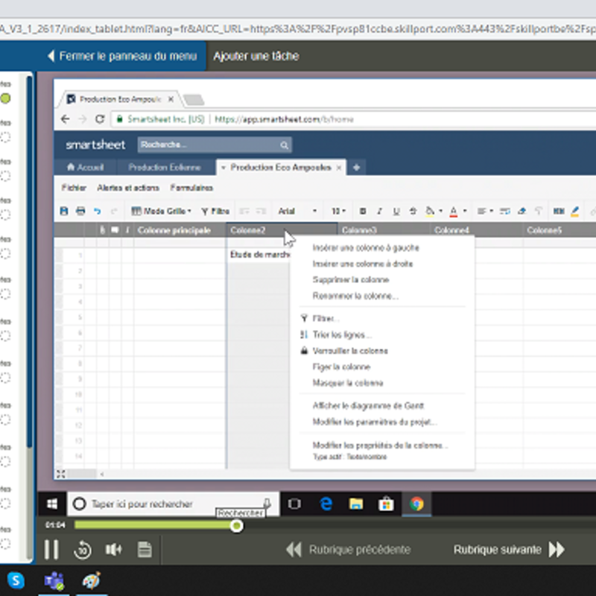Click the attachments paperclip column header icon
The height and width of the screenshot is (596, 596).
pos(102,230)
